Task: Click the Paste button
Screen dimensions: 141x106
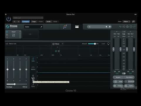Action: coord(41,21)
